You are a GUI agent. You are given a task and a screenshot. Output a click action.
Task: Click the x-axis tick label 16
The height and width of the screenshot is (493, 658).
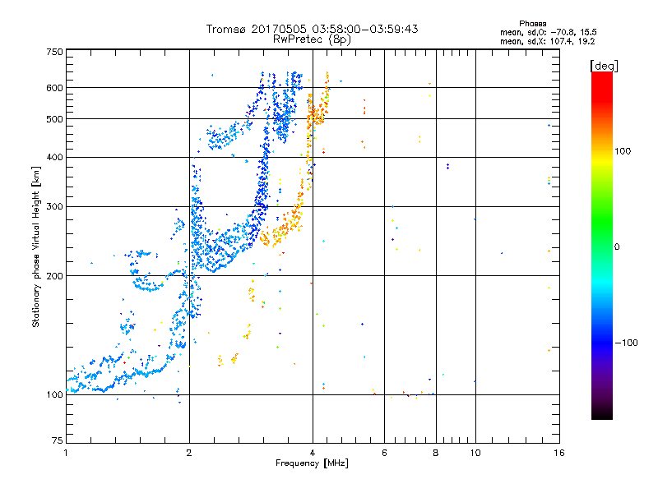pyautogui.click(x=559, y=453)
